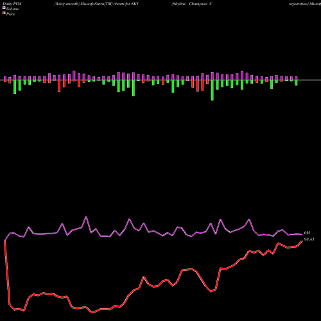Click the Volume legend magenta swatch
Screen dimensions: 321x321
4,8
